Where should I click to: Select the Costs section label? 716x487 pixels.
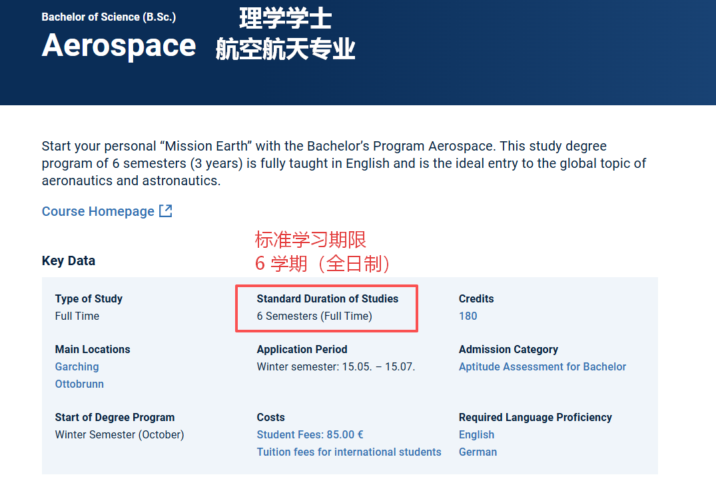269,417
